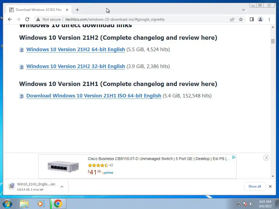Screen dimensions: 279x209
Task: Open the Windows Start menu
Action: point(7,204)
